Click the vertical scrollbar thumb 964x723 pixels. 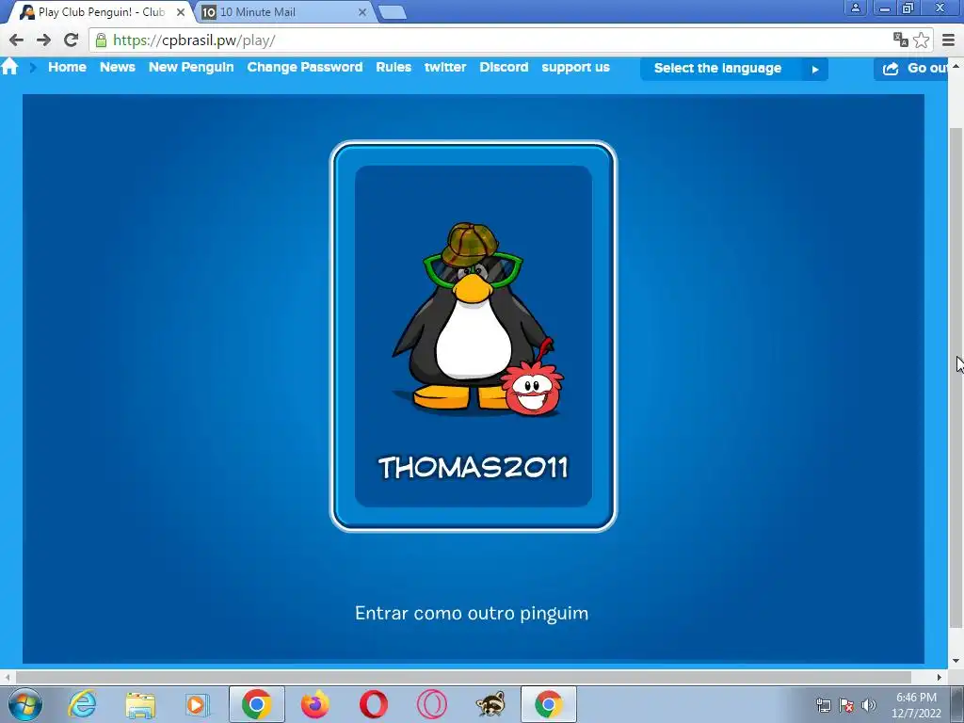(956, 378)
